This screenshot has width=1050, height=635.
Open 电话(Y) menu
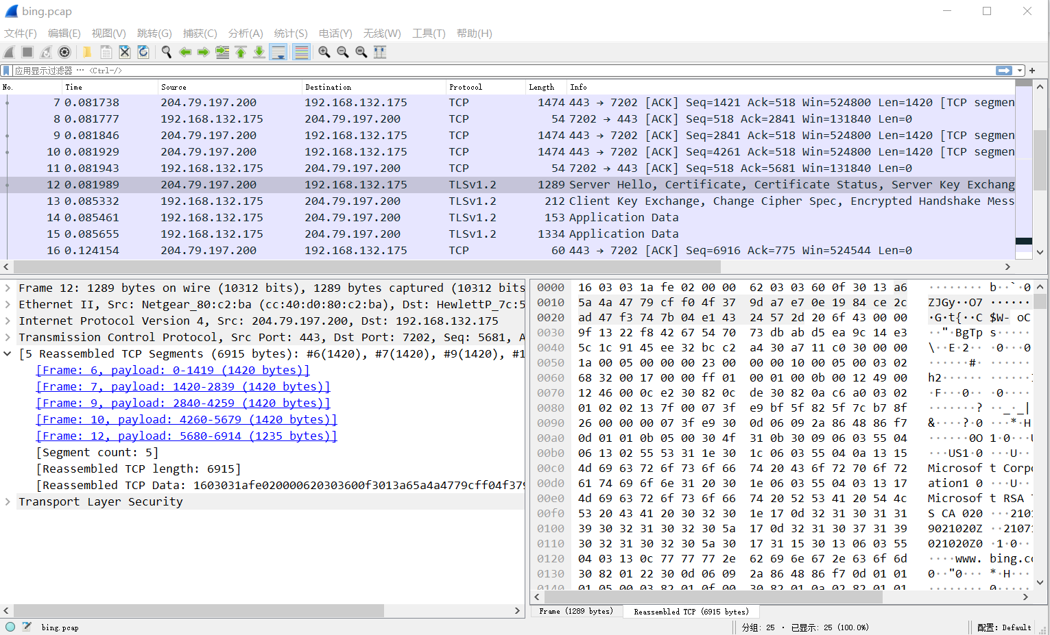point(335,34)
